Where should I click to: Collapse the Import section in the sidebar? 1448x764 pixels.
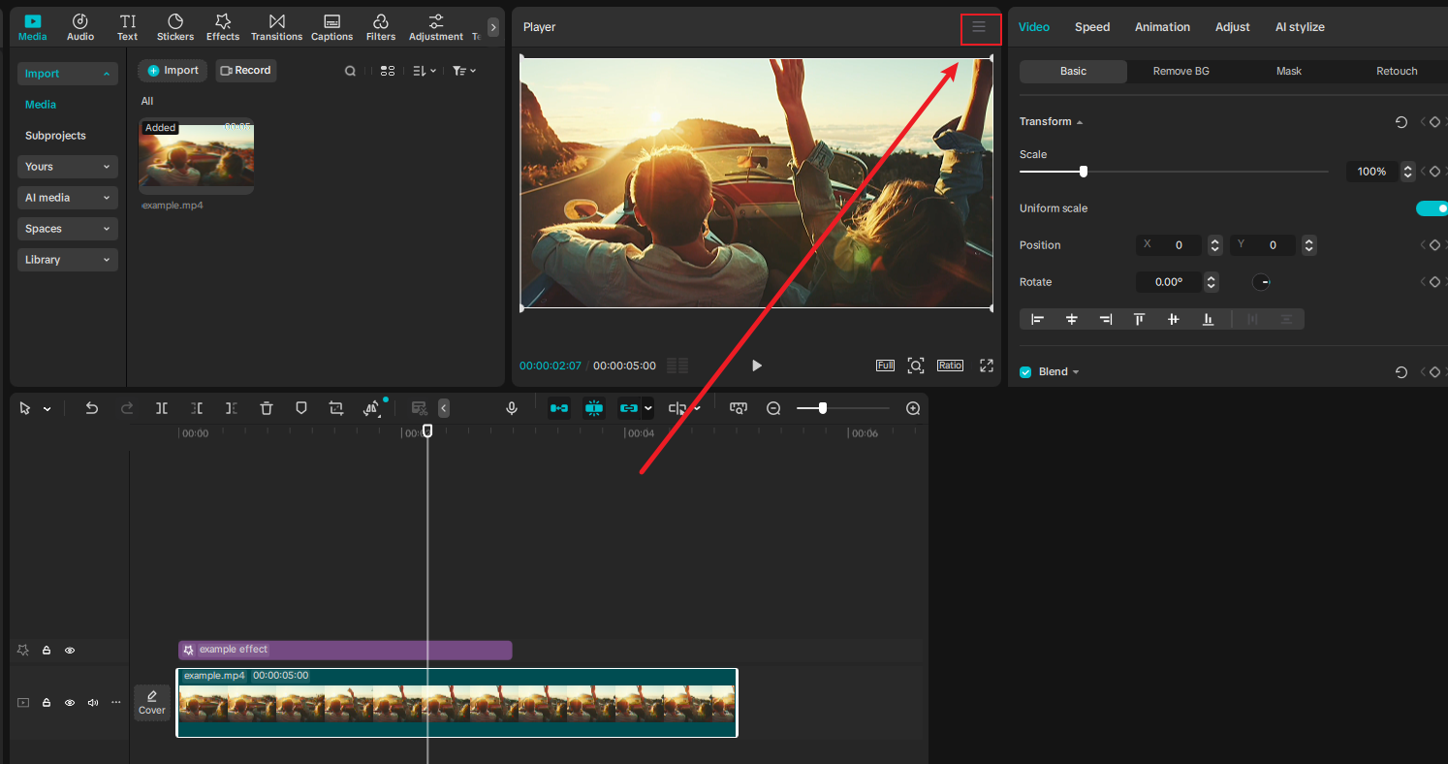[67, 73]
